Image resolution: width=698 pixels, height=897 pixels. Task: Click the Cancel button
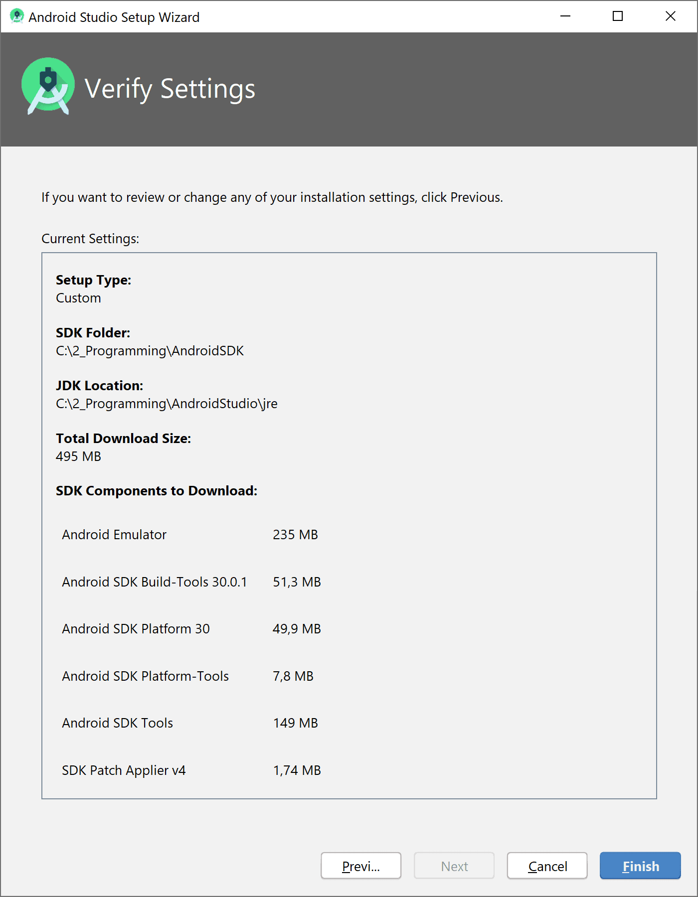point(547,866)
